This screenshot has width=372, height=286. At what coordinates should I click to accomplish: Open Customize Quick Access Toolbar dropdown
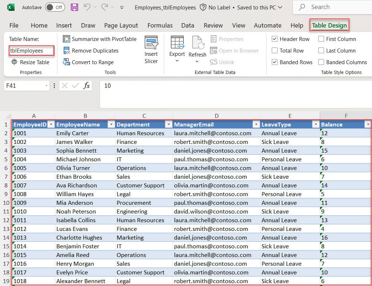(122, 8)
